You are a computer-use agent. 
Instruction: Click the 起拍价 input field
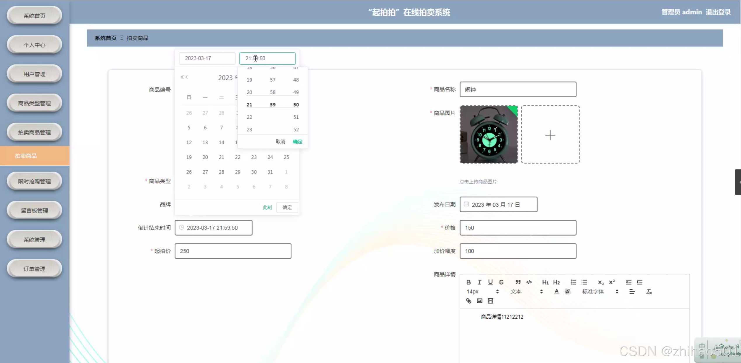[233, 251]
